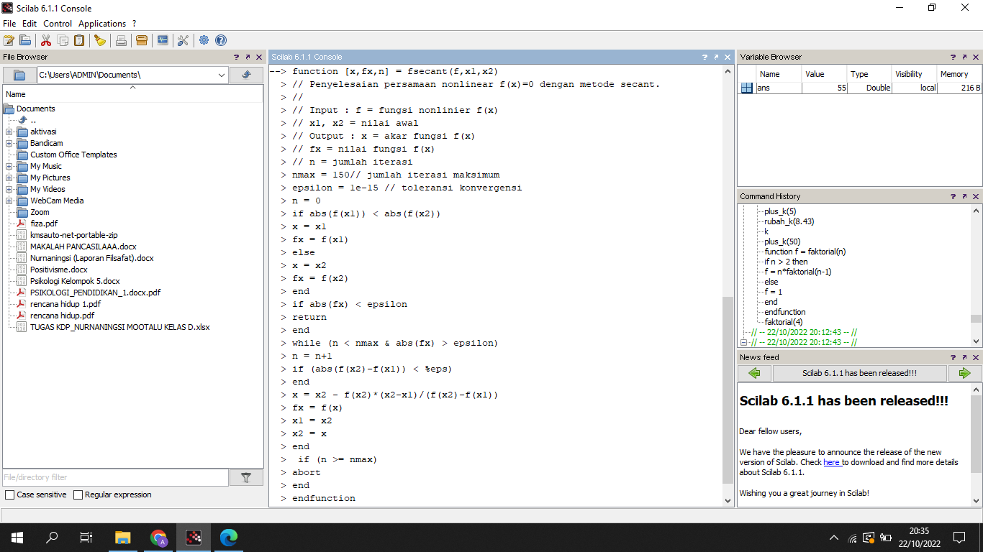Open Windows Start menu
This screenshot has width=983, height=552.
point(17,538)
